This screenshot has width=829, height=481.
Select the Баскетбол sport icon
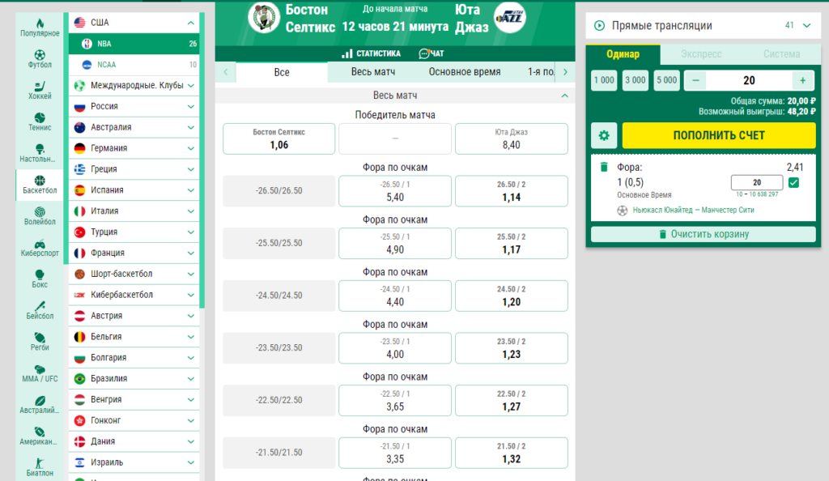click(40, 185)
